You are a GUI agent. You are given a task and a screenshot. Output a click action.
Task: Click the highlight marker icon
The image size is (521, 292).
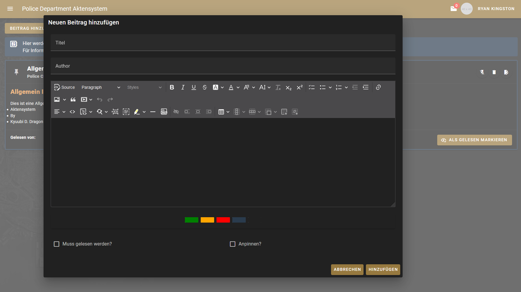137,112
